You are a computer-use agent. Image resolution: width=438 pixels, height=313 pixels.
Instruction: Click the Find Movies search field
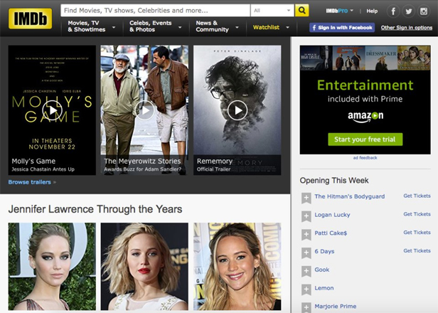click(155, 11)
